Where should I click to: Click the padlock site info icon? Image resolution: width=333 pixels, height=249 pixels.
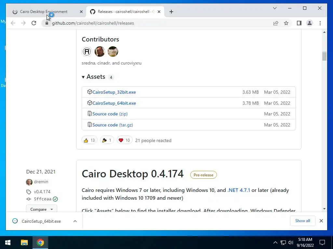pyautogui.click(x=47, y=23)
